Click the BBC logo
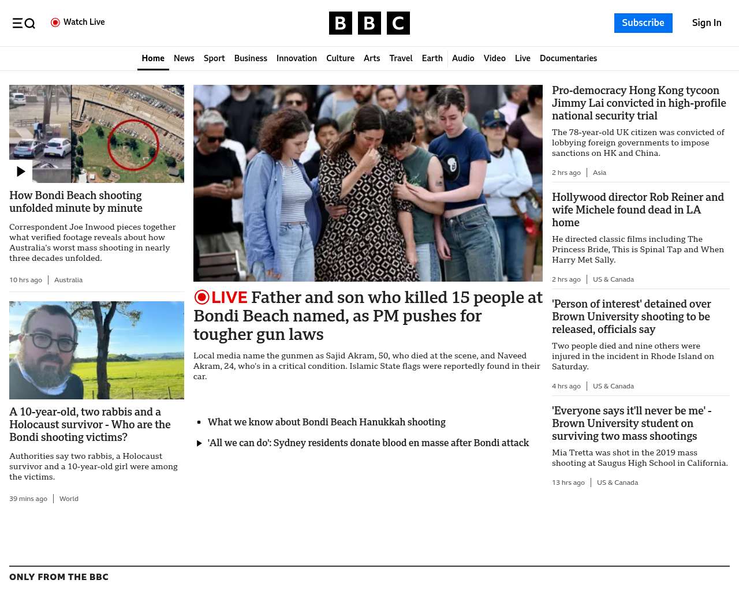This screenshot has height=591, width=739. click(369, 23)
